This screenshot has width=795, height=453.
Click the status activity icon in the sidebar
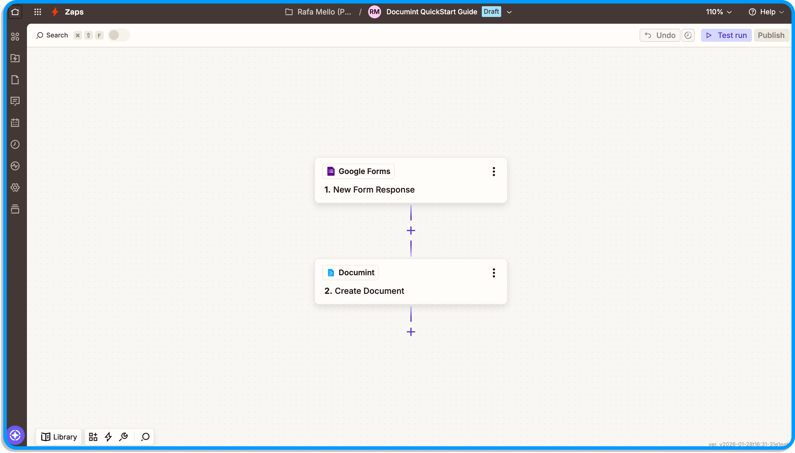click(15, 166)
